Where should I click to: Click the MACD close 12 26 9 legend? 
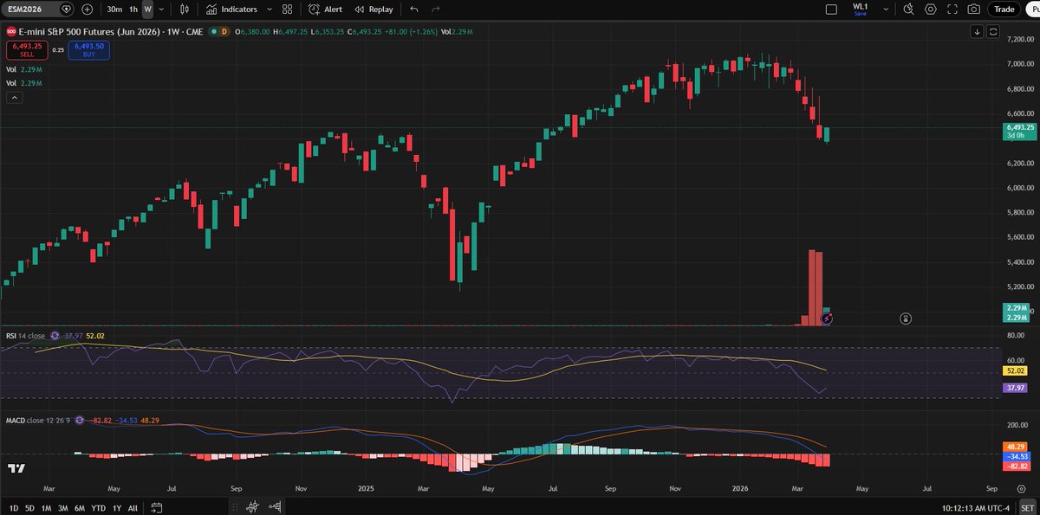click(x=37, y=420)
